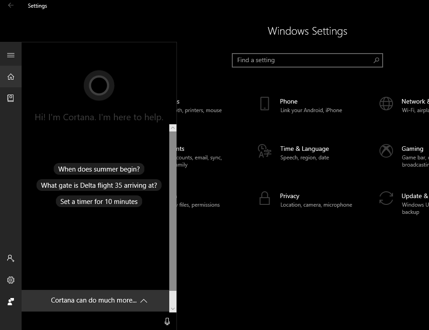
Task: Click the microphone icon to speak
Action: [167, 321]
